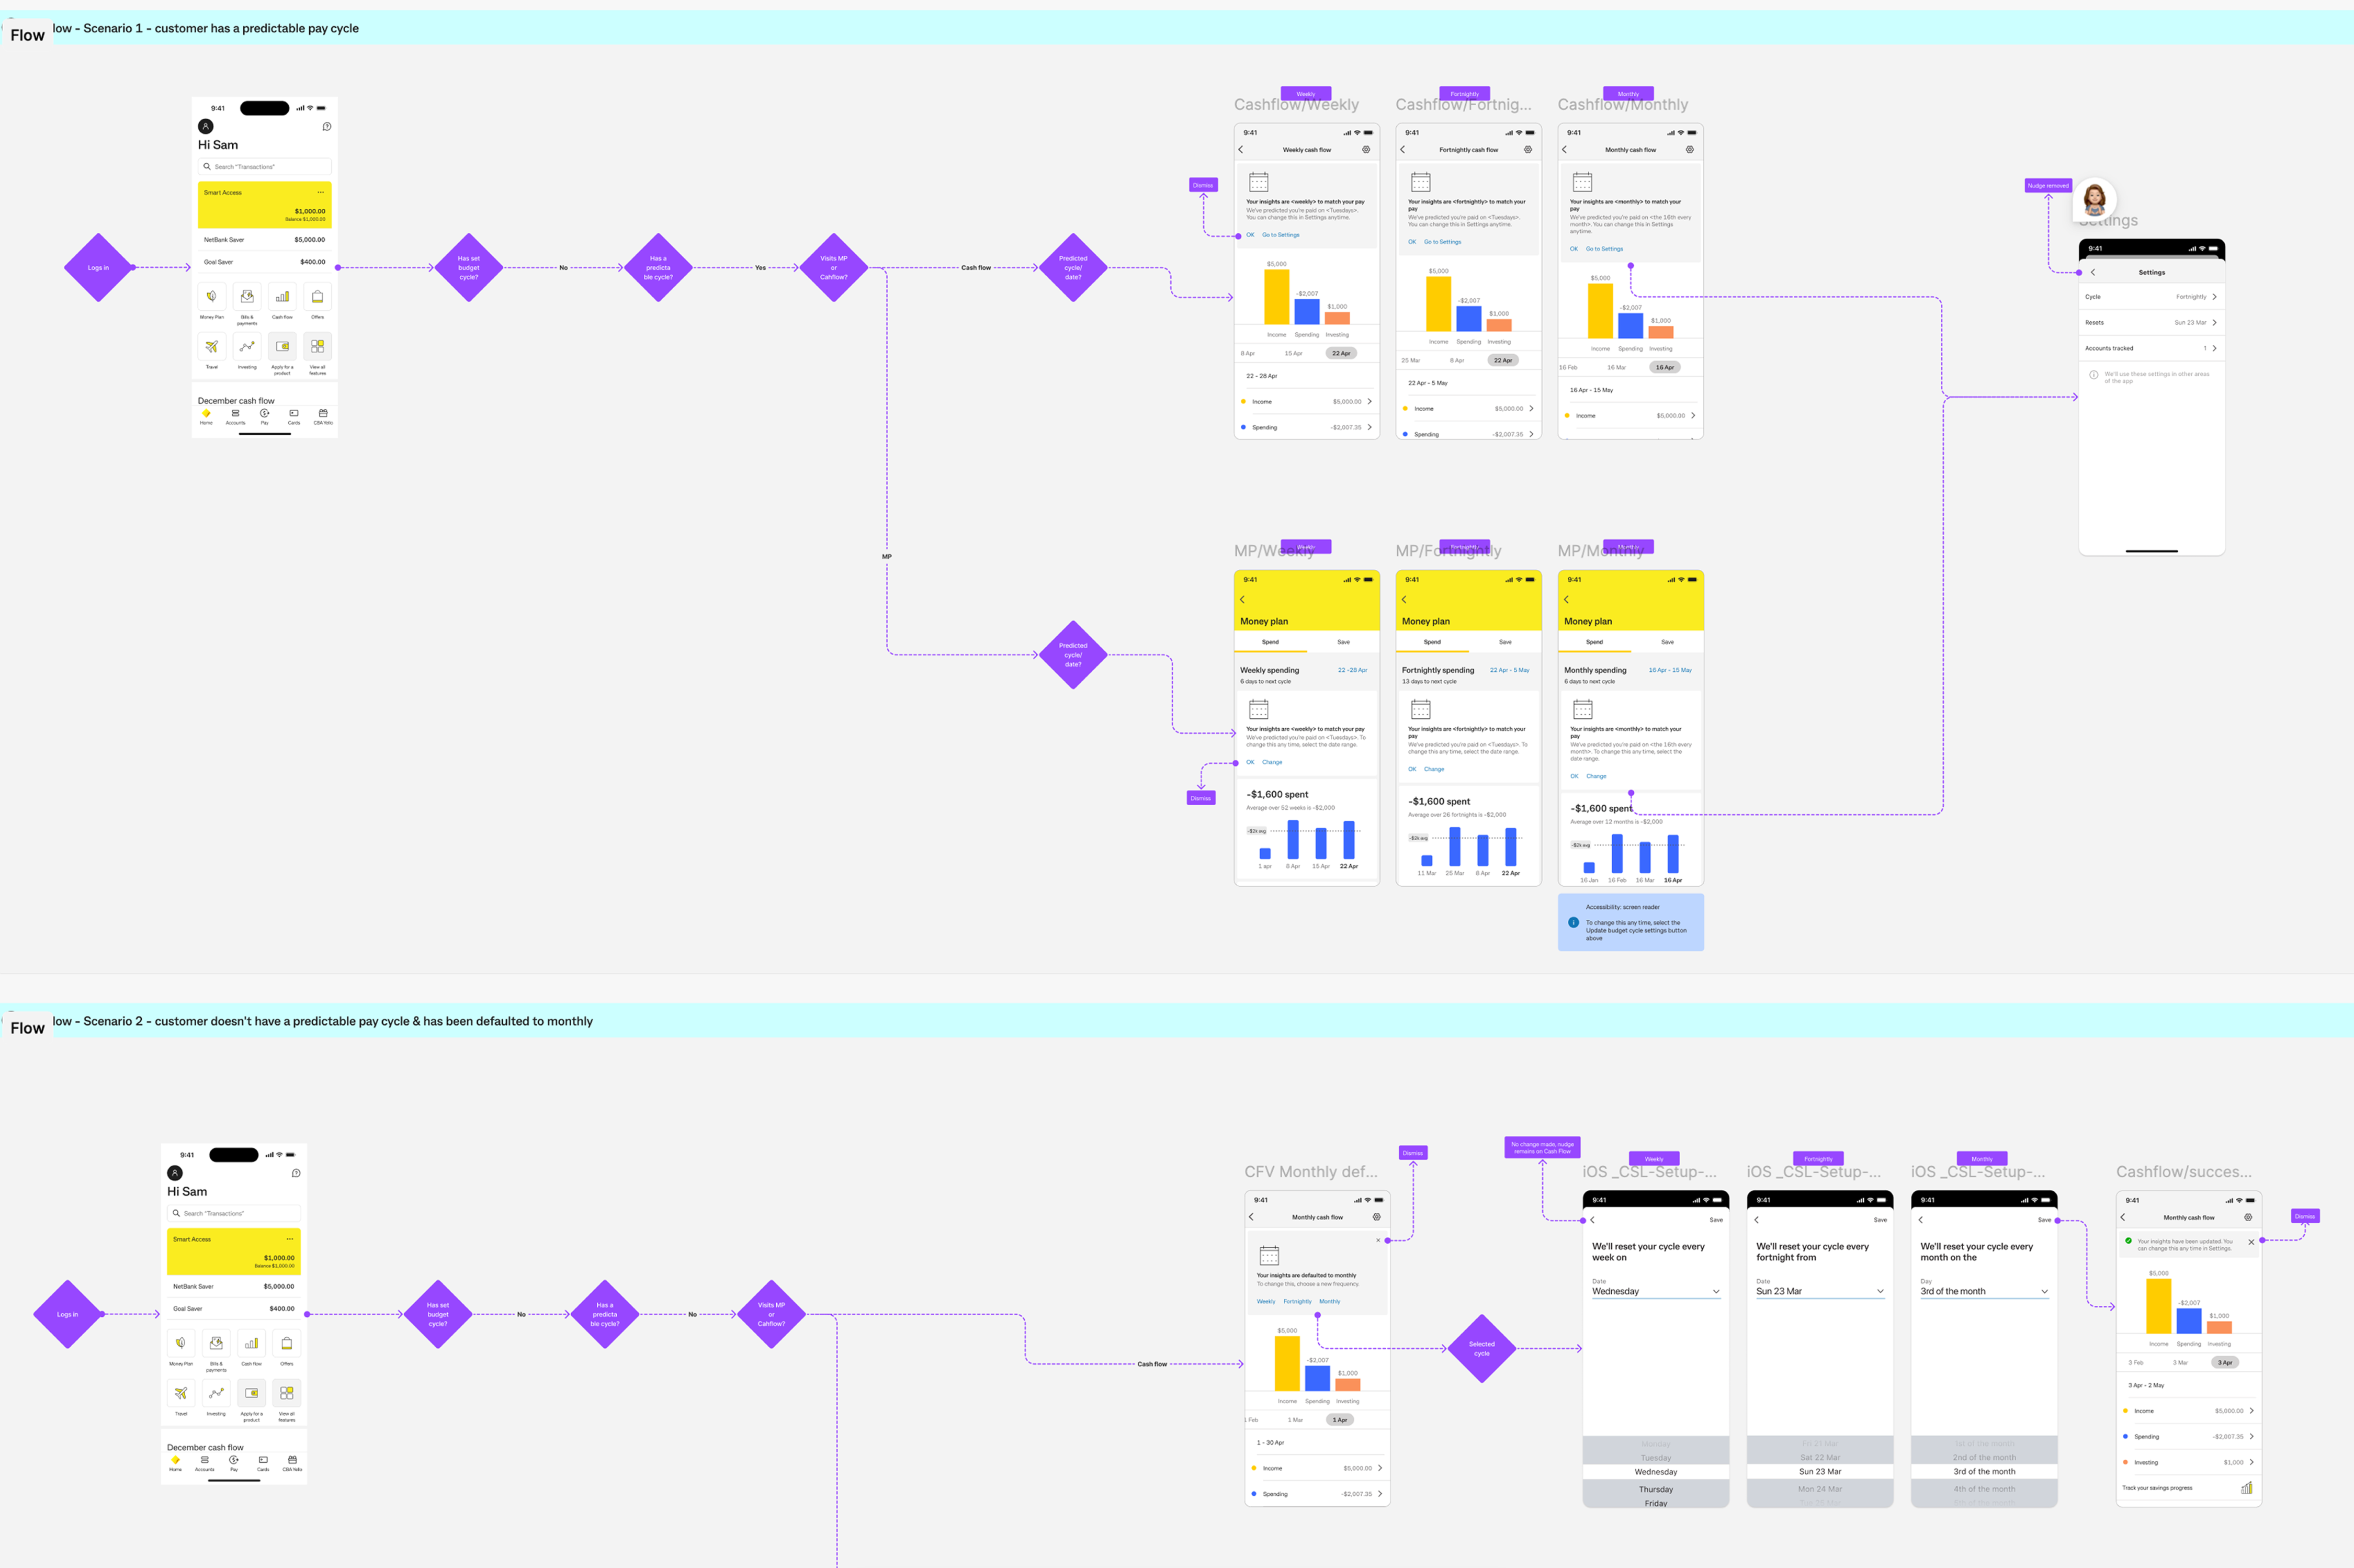Image resolution: width=2354 pixels, height=1568 pixels.
Task: Select Thursday in the weekday picker wheel
Action: point(1655,1489)
